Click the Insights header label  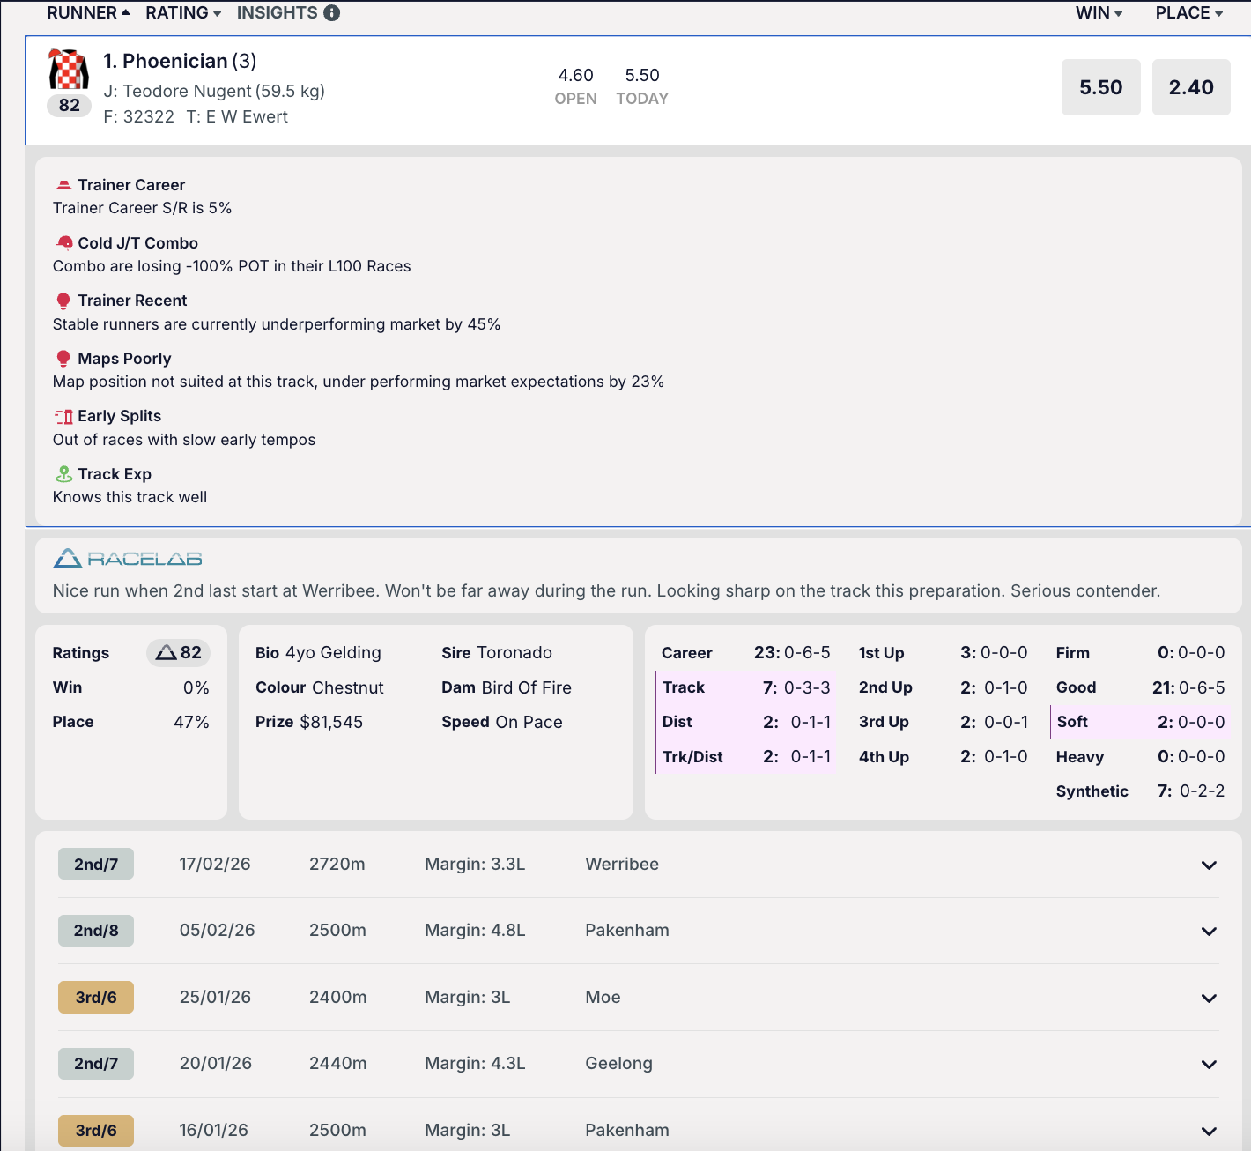pyautogui.click(x=277, y=12)
